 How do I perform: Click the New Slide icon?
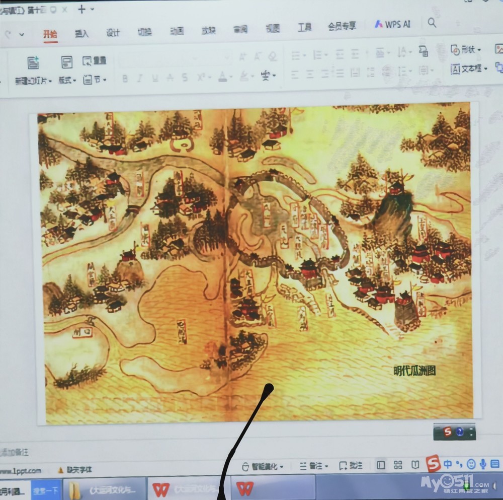33,63
